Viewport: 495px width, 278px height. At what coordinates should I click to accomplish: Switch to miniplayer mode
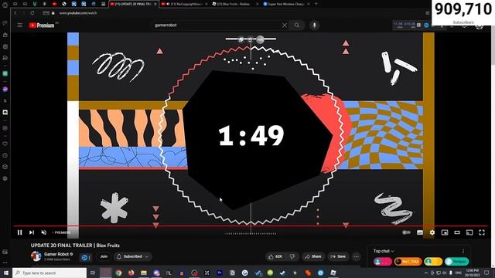[445, 232]
